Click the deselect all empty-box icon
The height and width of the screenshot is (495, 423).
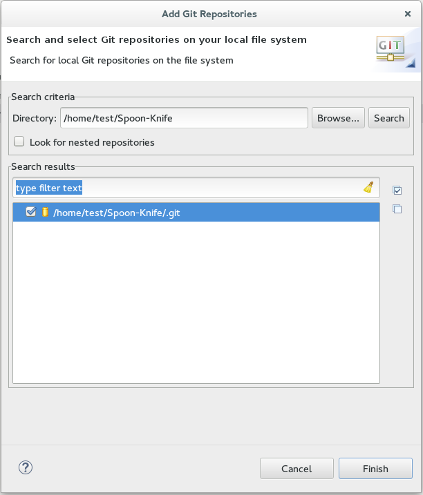[397, 209]
